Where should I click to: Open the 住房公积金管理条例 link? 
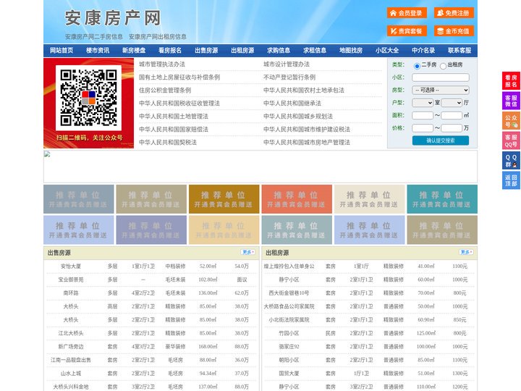165,90
